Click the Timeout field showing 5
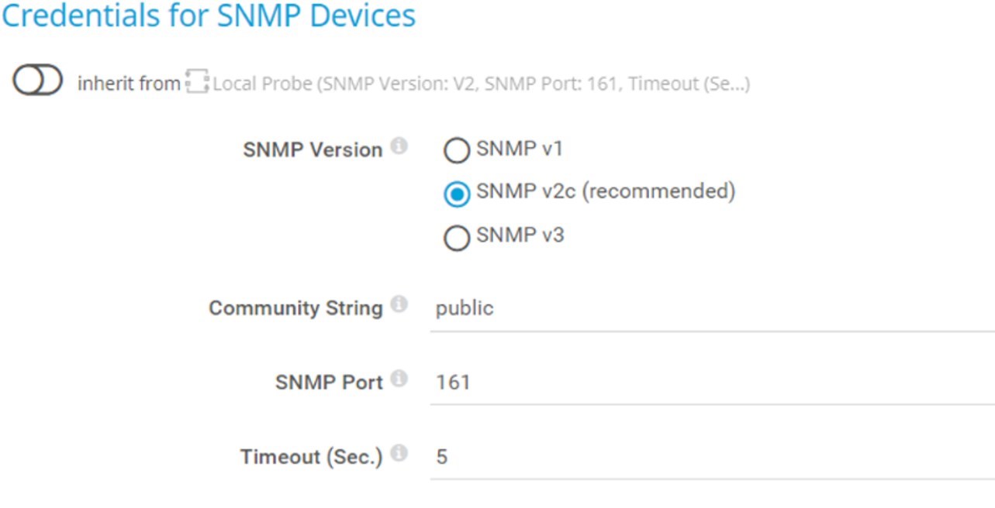This screenshot has height=508, width=995. point(712,457)
